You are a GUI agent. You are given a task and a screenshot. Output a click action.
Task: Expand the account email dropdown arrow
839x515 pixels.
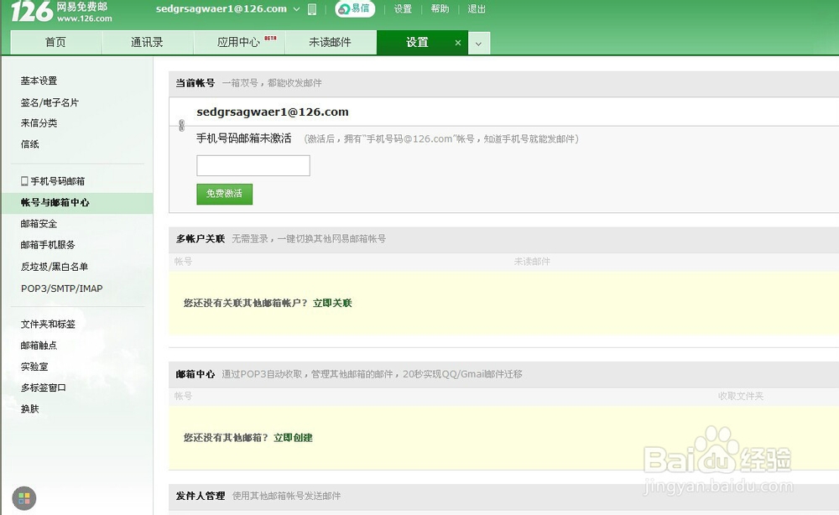[297, 9]
